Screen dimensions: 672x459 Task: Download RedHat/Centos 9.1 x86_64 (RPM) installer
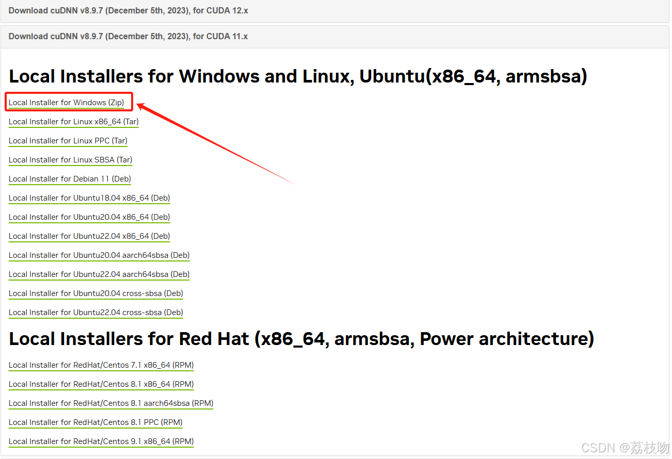click(x=101, y=441)
